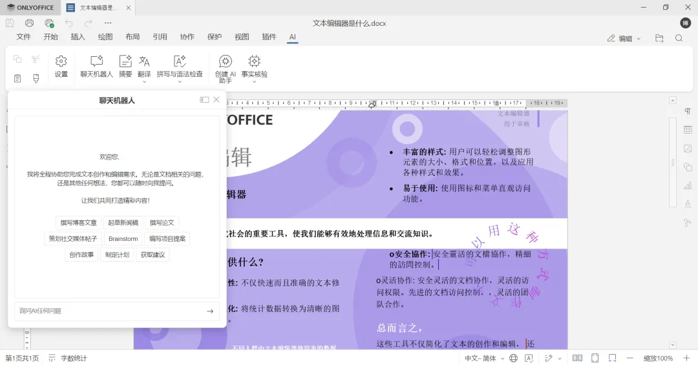698x365 pixels.
Task: Click the globe document language icon
Action: point(513,359)
